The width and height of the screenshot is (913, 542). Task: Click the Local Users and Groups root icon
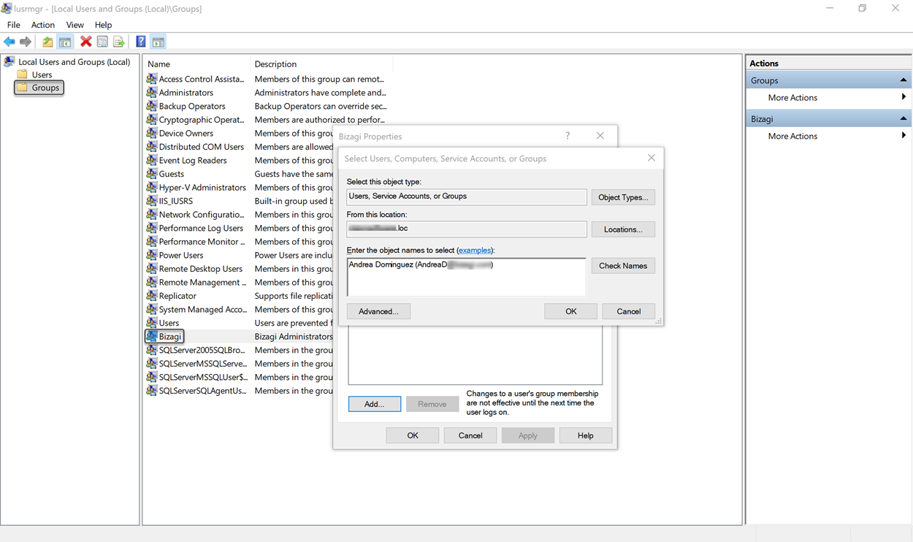(x=9, y=62)
